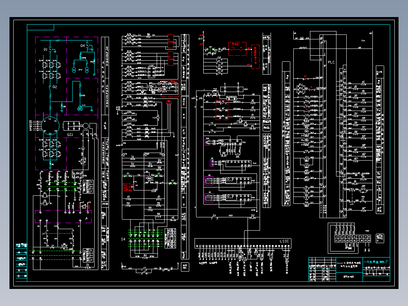Select the "LSSC" module label

(x=284, y=241)
